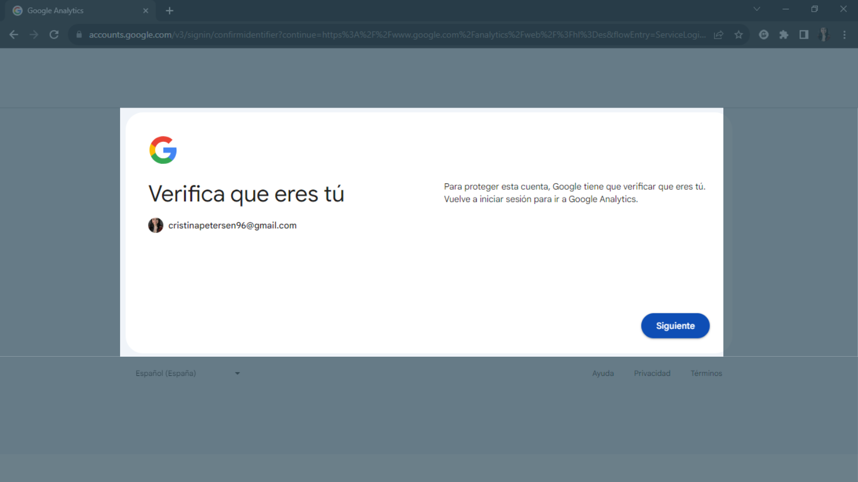Click the account avatar next to email
The width and height of the screenshot is (858, 482).
[156, 225]
